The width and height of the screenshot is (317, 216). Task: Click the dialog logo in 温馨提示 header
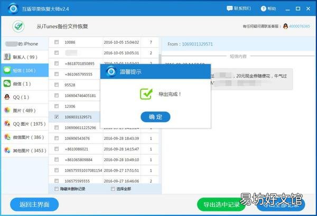[111, 71]
